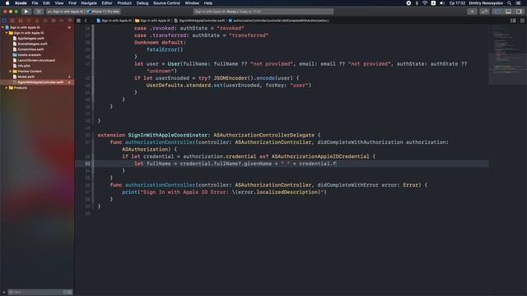This screenshot has height=296, width=527.
Task: Select Assets.xcassets in the navigator
Action: pyautogui.click(x=30, y=55)
